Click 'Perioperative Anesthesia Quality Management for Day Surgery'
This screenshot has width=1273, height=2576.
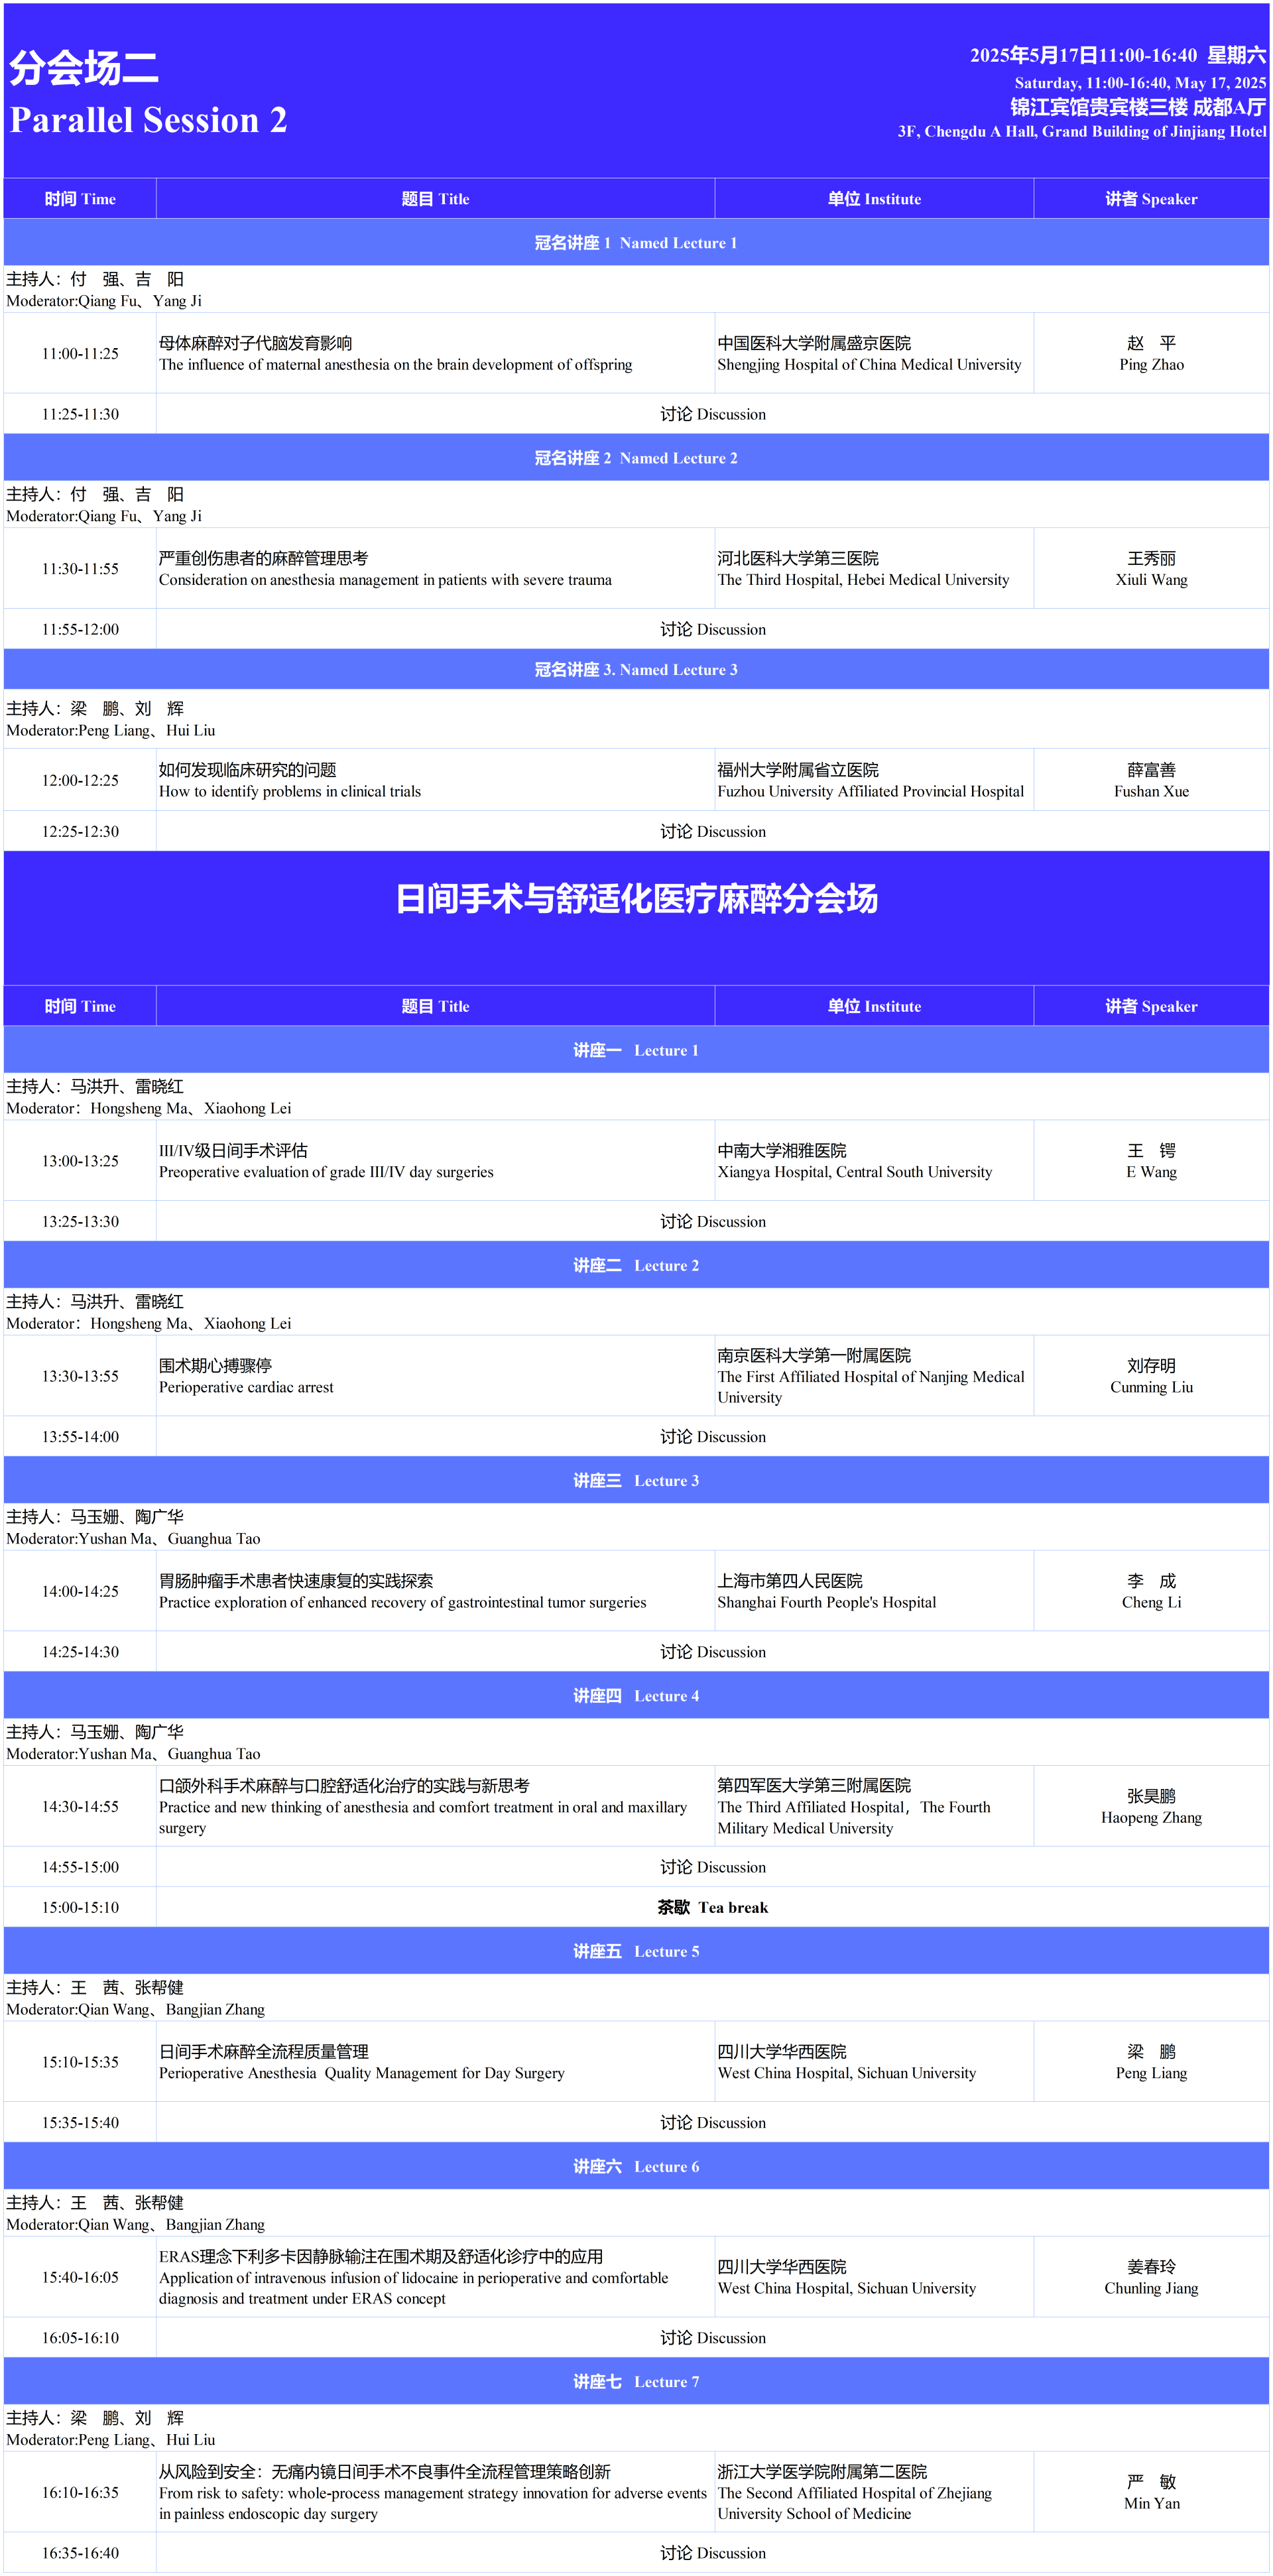[x=361, y=2073]
